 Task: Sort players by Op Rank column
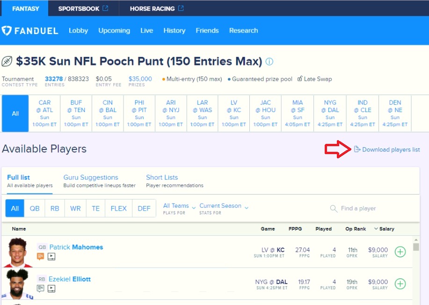356,229
